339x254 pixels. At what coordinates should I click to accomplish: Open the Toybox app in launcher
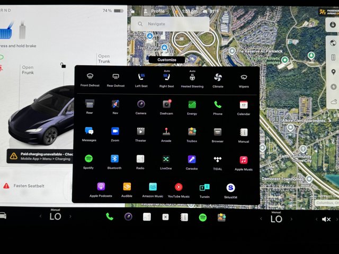point(192,135)
